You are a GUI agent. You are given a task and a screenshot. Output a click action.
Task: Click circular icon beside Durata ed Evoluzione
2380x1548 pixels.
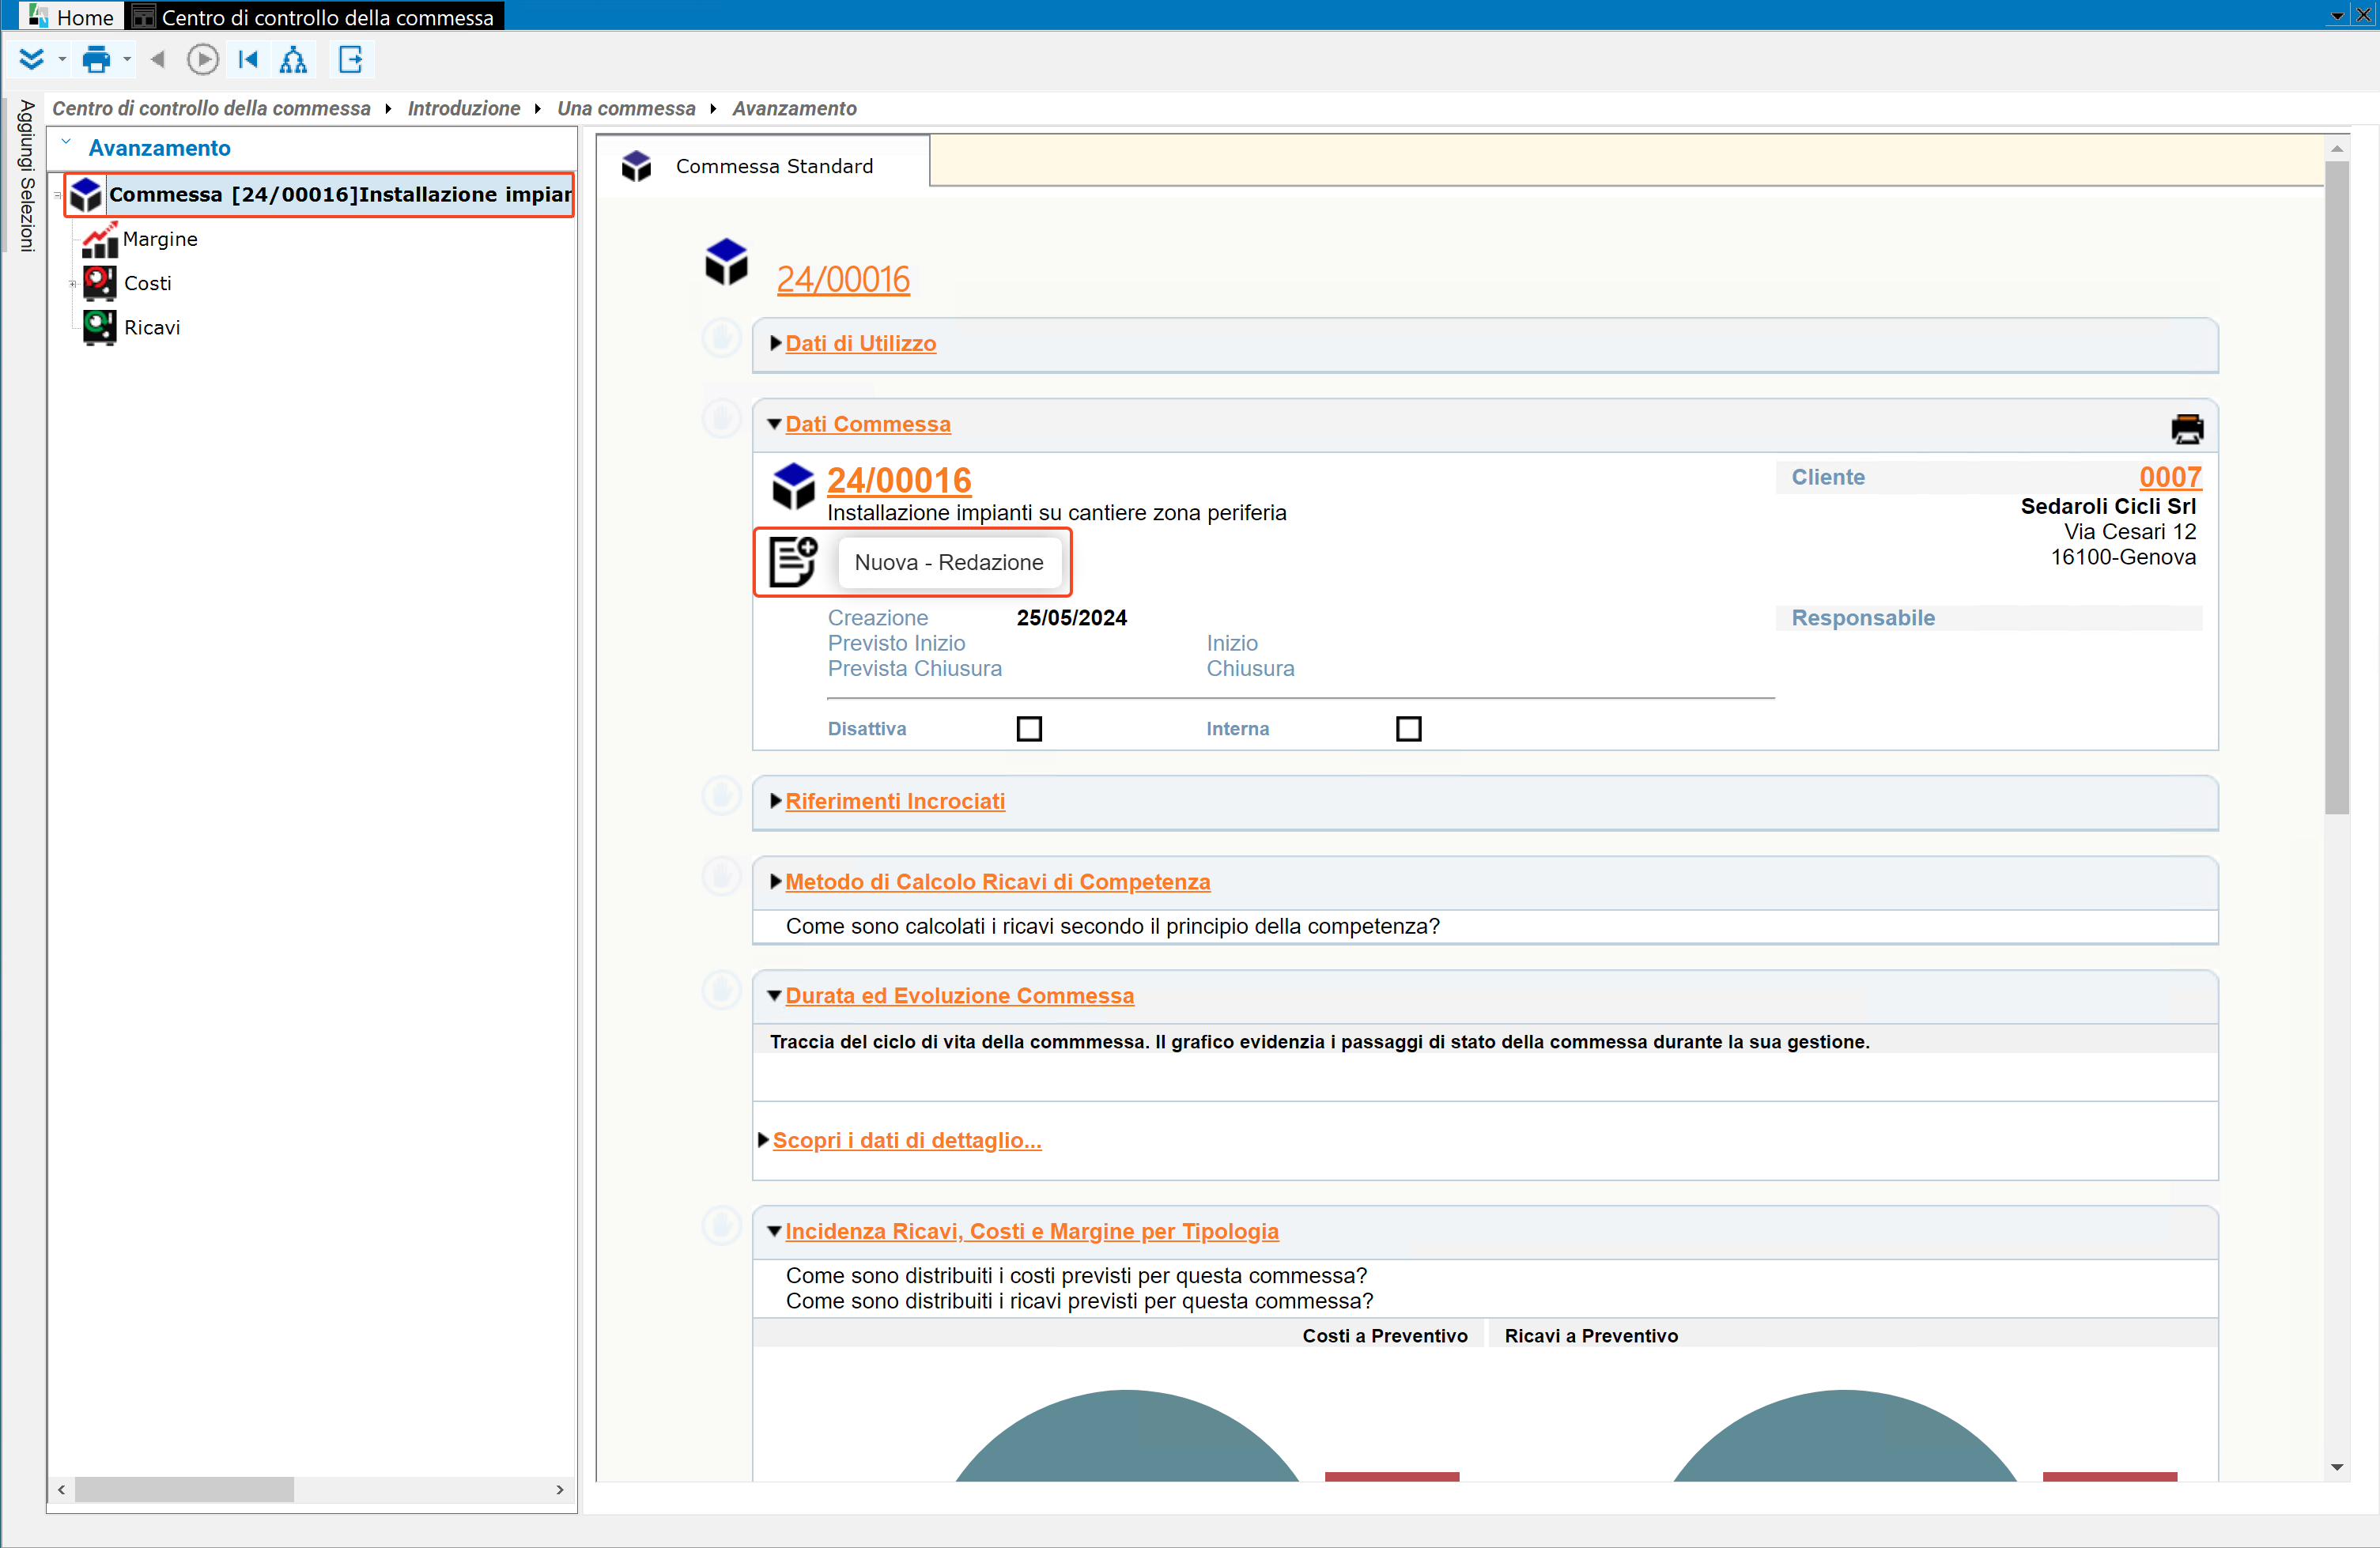pyautogui.click(x=721, y=990)
